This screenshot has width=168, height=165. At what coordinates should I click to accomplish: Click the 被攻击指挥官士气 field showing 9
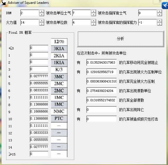(148, 13)
